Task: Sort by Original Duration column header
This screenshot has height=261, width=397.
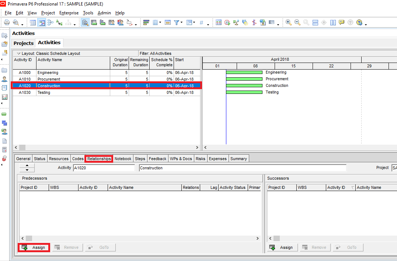Action: coord(119,63)
